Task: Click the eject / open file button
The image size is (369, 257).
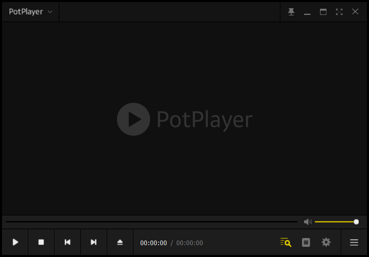Action: pyautogui.click(x=120, y=242)
